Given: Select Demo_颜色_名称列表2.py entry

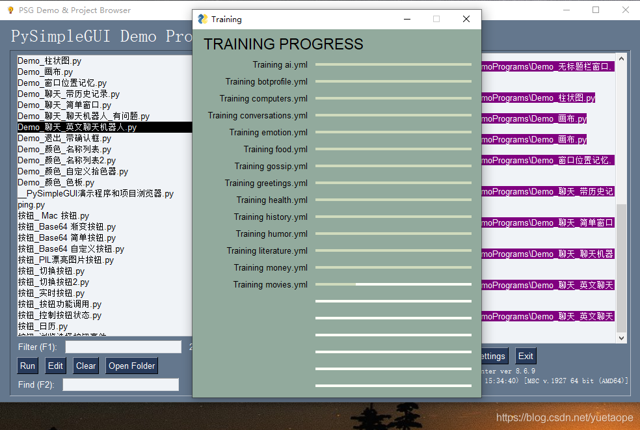Looking at the screenshot, I should [105, 160].
